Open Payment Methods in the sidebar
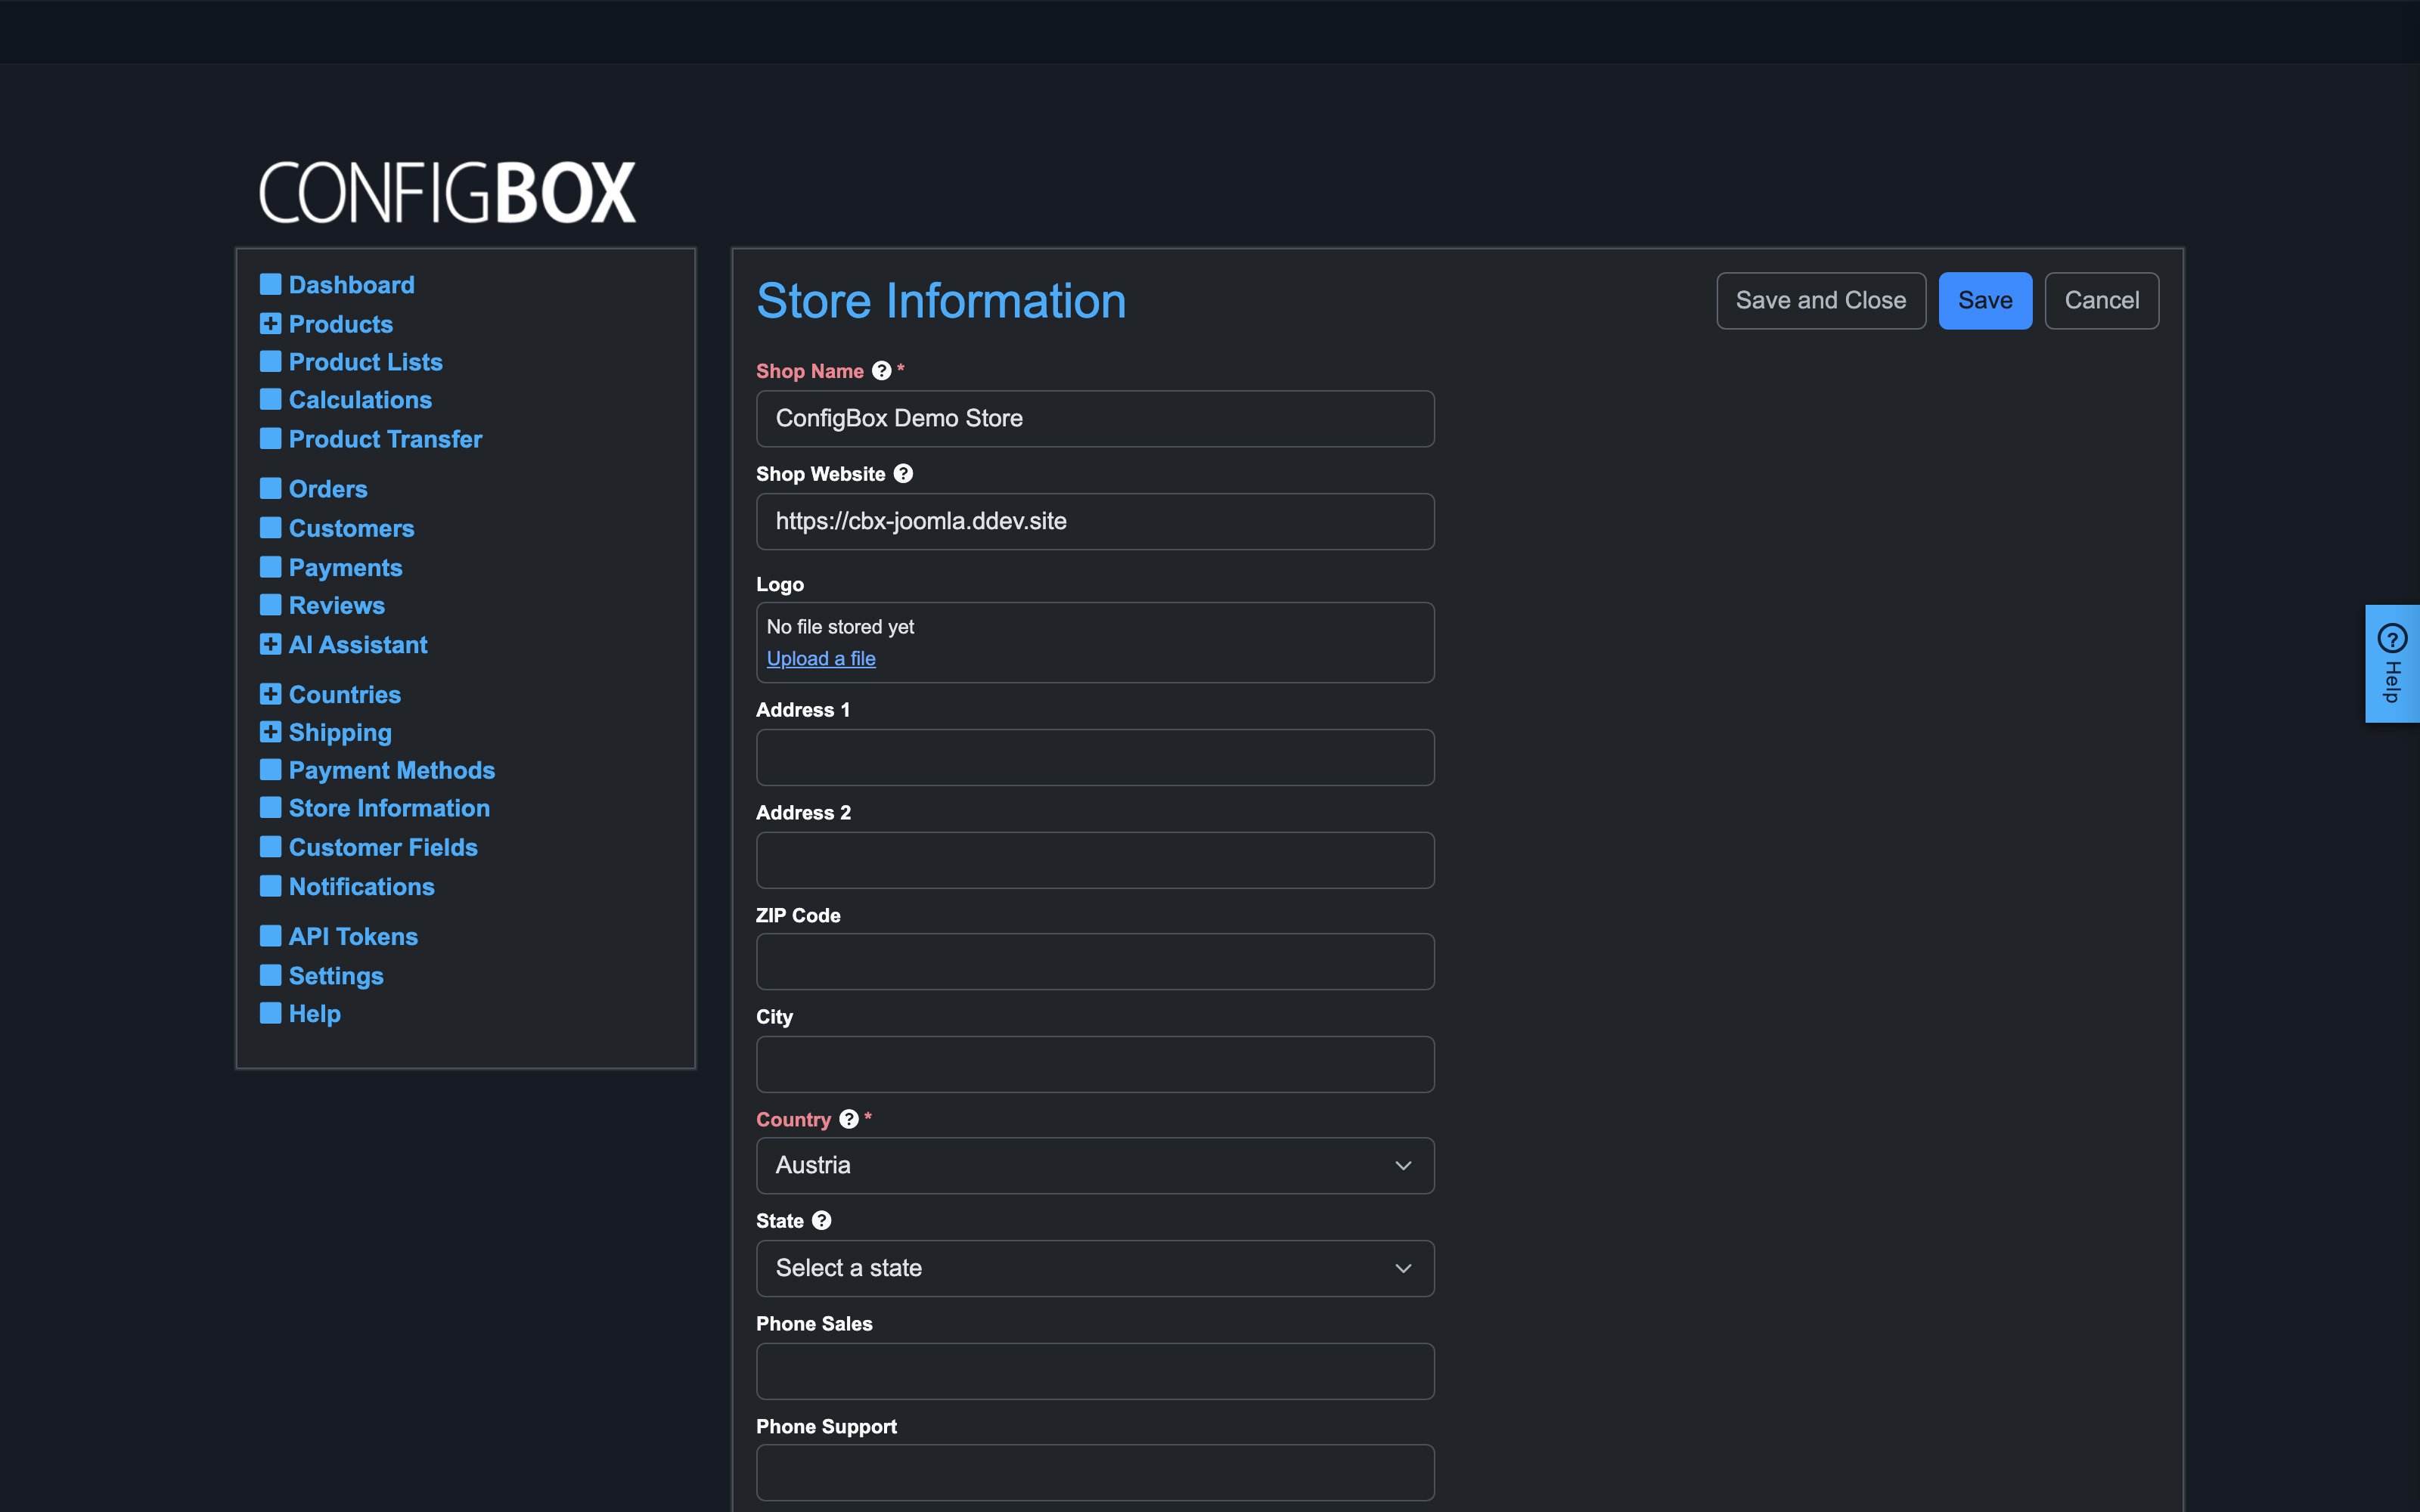The image size is (2420, 1512). click(391, 770)
